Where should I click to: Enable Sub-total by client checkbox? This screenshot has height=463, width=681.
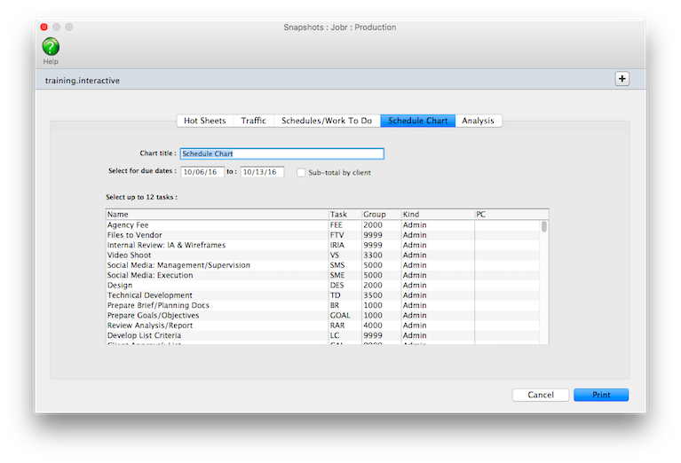(302, 173)
